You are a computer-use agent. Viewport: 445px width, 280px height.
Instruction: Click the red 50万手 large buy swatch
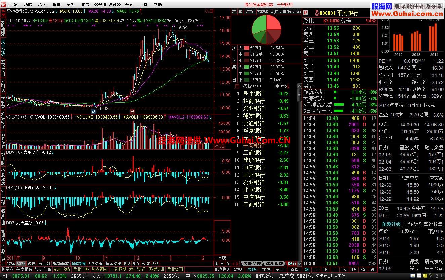click(247, 48)
